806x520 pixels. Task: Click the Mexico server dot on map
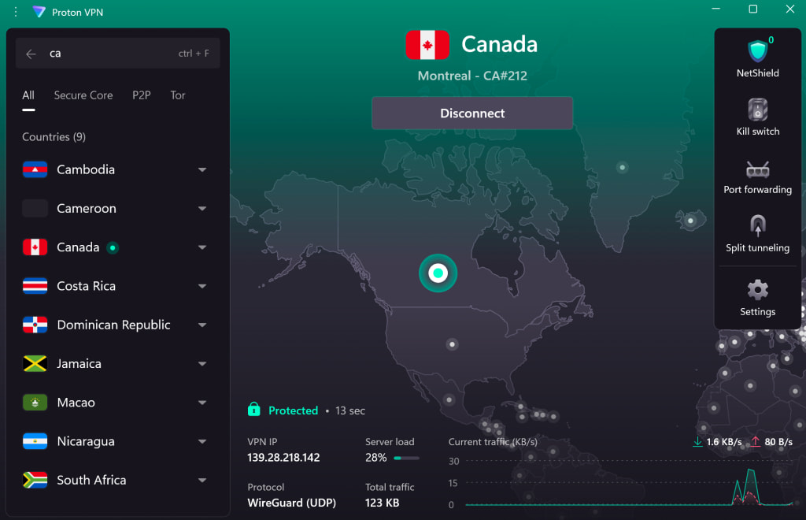pos(449,399)
